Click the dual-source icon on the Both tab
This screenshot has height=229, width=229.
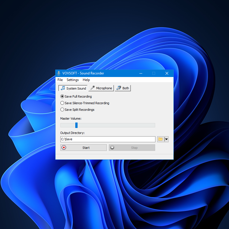pos(118,88)
